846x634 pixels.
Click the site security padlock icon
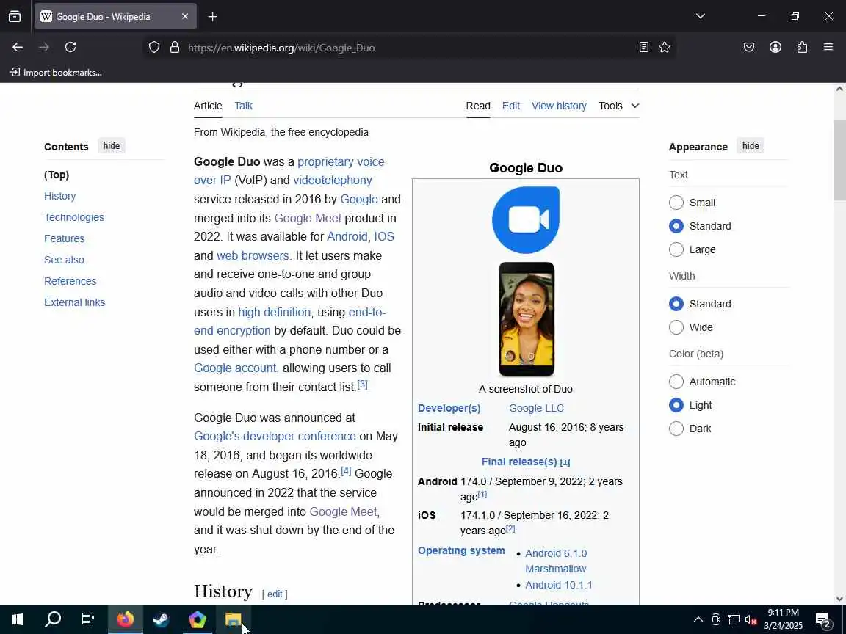coord(175,48)
